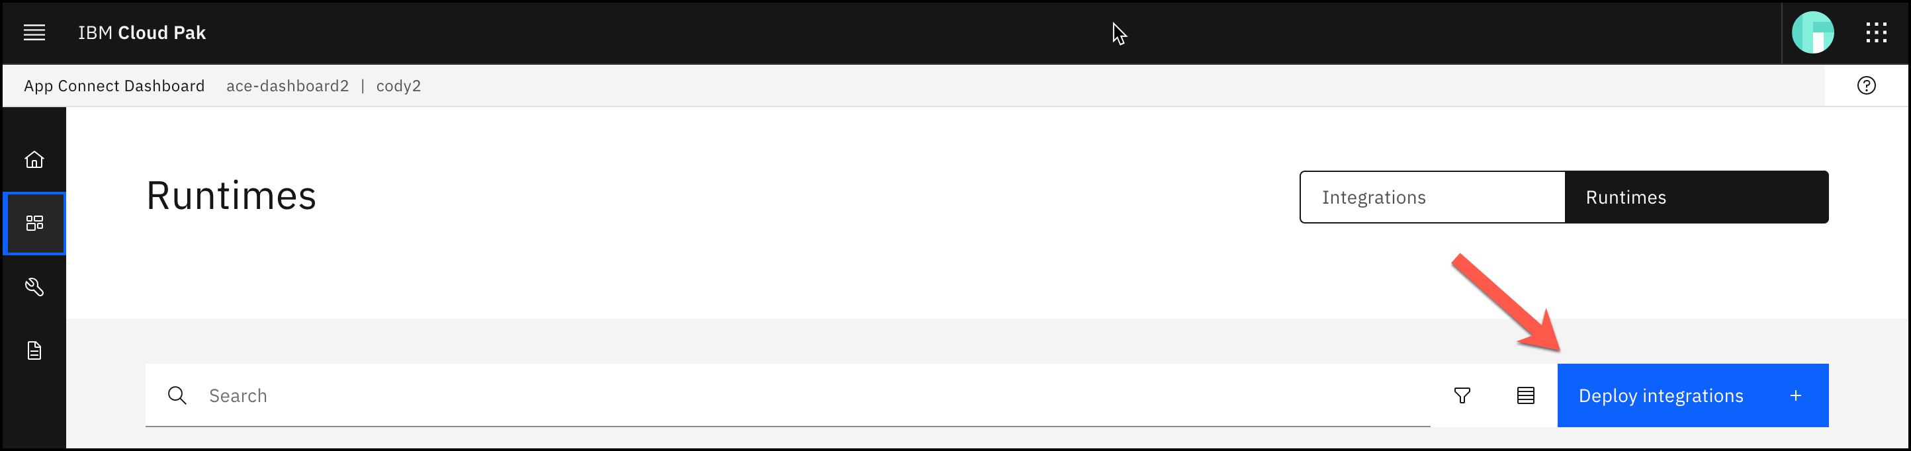Select the table view icon near Deploy integrations
Image resolution: width=1911 pixels, height=451 pixels.
tap(1525, 395)
